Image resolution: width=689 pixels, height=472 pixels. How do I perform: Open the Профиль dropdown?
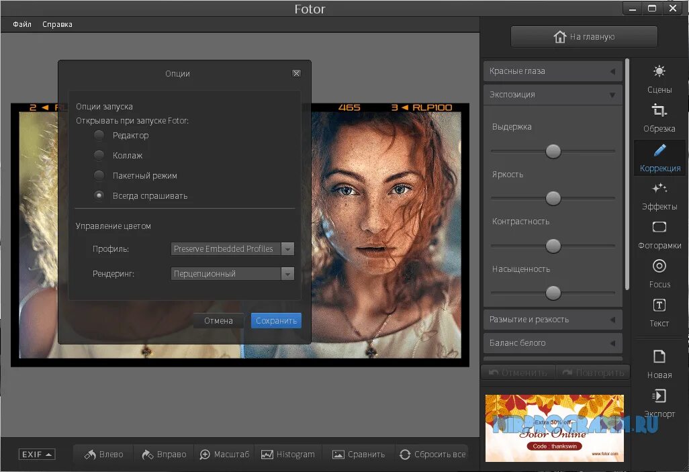[232, 248]
